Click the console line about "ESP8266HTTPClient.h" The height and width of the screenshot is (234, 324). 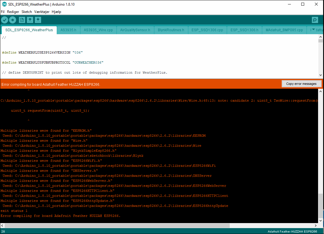click(57, 191)
